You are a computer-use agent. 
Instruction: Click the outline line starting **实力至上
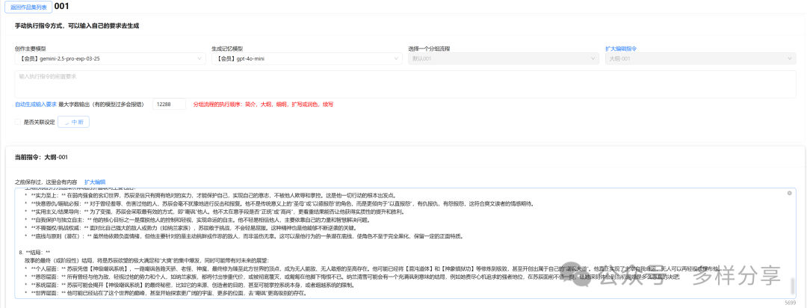tap(211, 195)
